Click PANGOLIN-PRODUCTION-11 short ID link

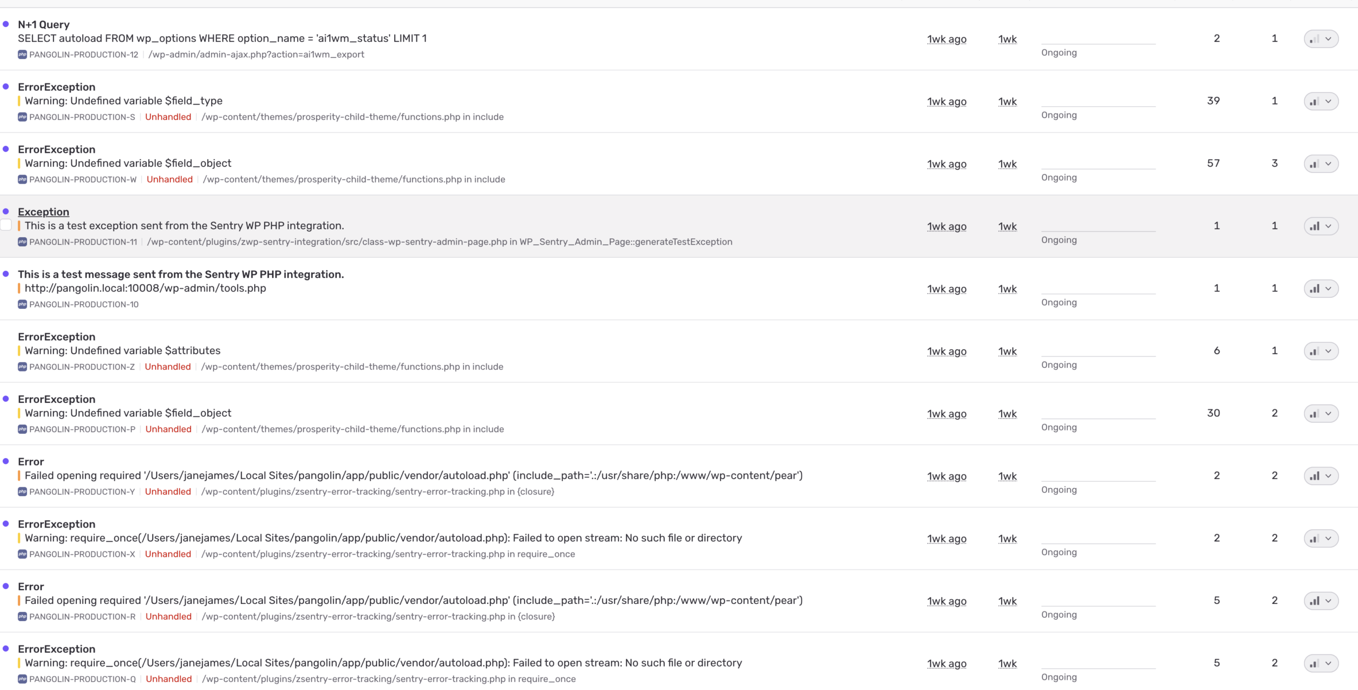coord(83,242)
